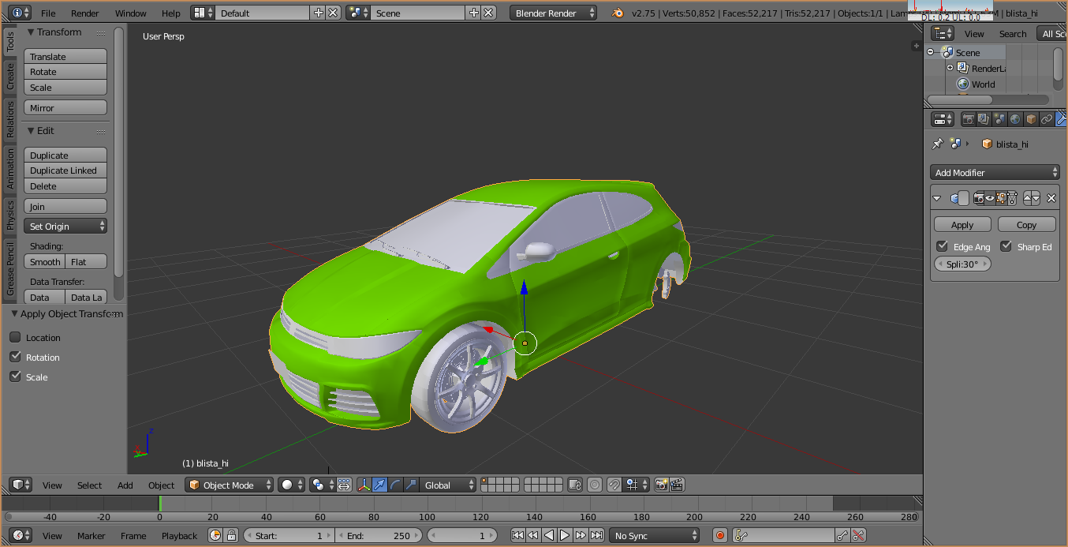Screen dimensions: 1068x547
Task: Click the OpenGL render animation clapperboard icon
Action: (676, 485)
